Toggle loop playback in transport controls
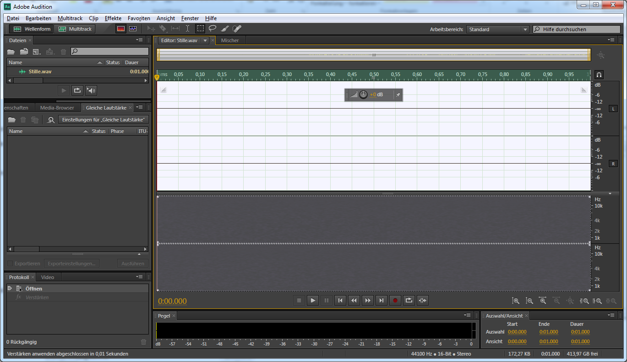The width and height of the screenshot is (627, 362). pos(409,301)
